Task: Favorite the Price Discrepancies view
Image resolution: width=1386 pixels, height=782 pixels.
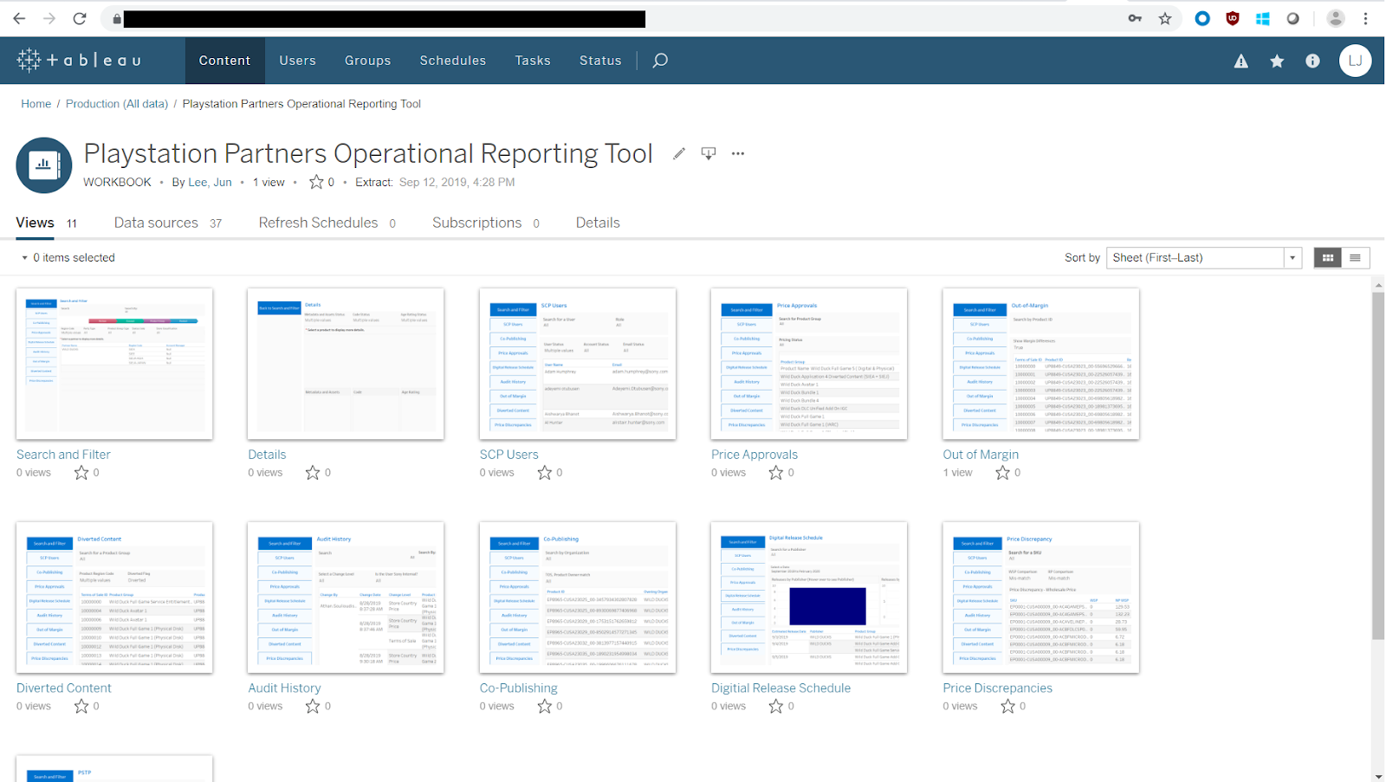Action: tap(1007, 707)
